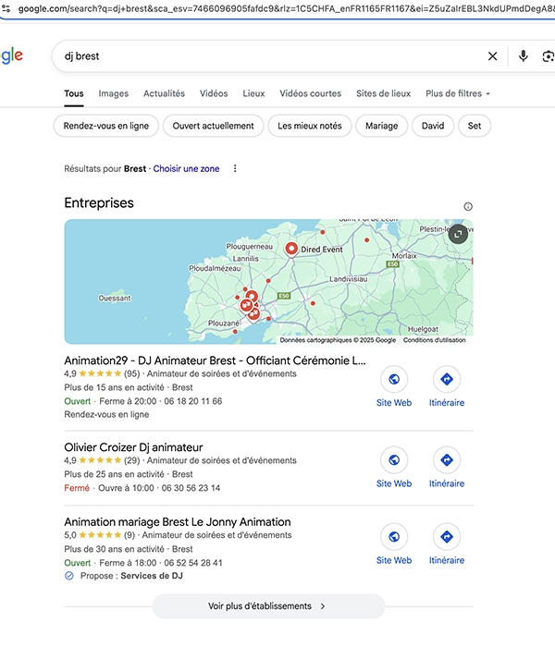This screenshot has width=555, height=647.
Task: Click Conditions d'utilisation on the map
Action: tap(435, 340)
